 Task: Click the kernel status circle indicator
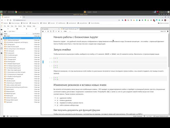[x=168, y=31]
